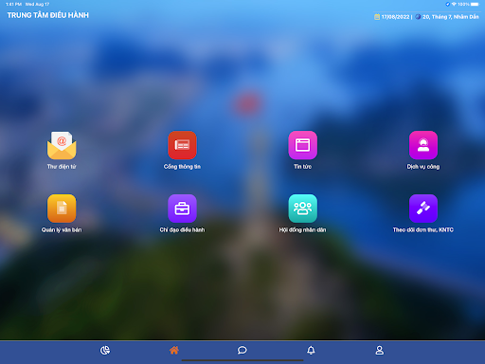Image resolution: width=485 pixels, height=364 pixels.
Task: Click the Cổng thông tin label
Action: (x=182, y=167)
